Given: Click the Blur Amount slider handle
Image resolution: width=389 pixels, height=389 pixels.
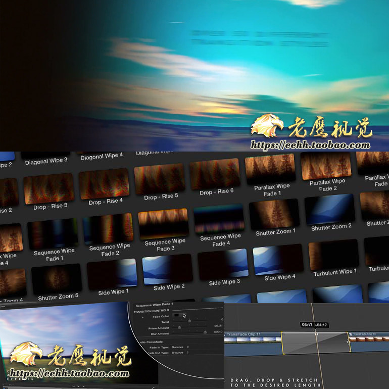Looking at the screenshot, I should [205, 332].
